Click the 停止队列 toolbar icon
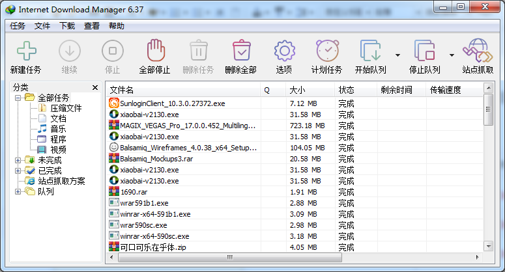Image resolution: width=505 pixels, height=272 pixels. (x=424, y=51)
